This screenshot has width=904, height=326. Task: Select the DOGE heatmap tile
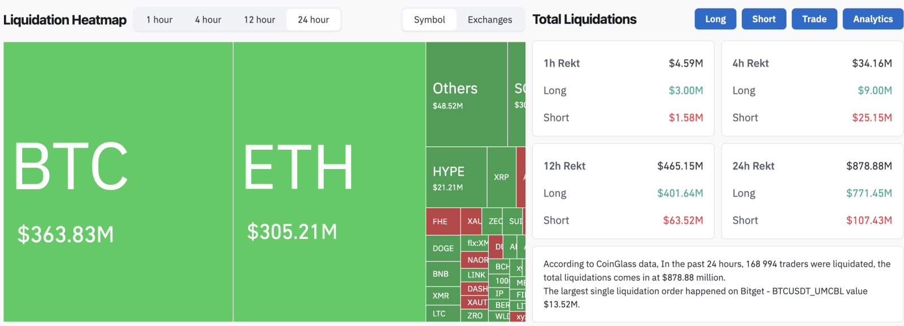(x=443, y=249)
